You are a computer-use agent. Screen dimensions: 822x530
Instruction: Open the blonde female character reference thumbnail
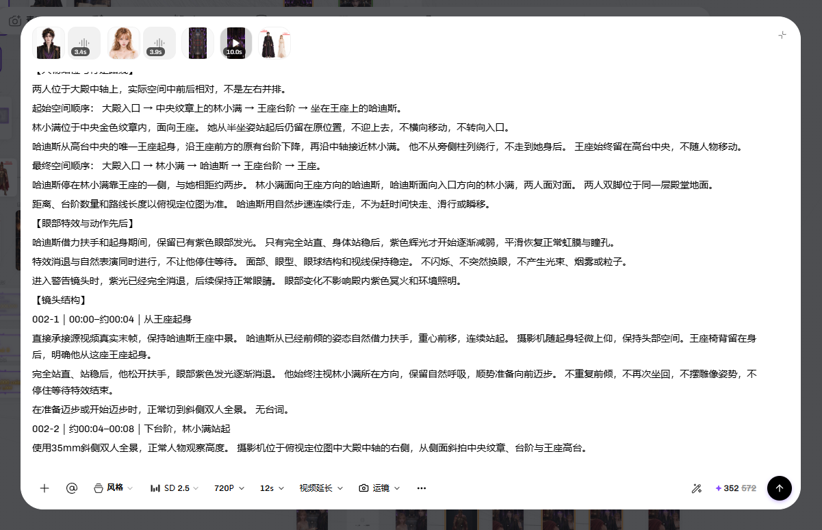tap(124, 43)
